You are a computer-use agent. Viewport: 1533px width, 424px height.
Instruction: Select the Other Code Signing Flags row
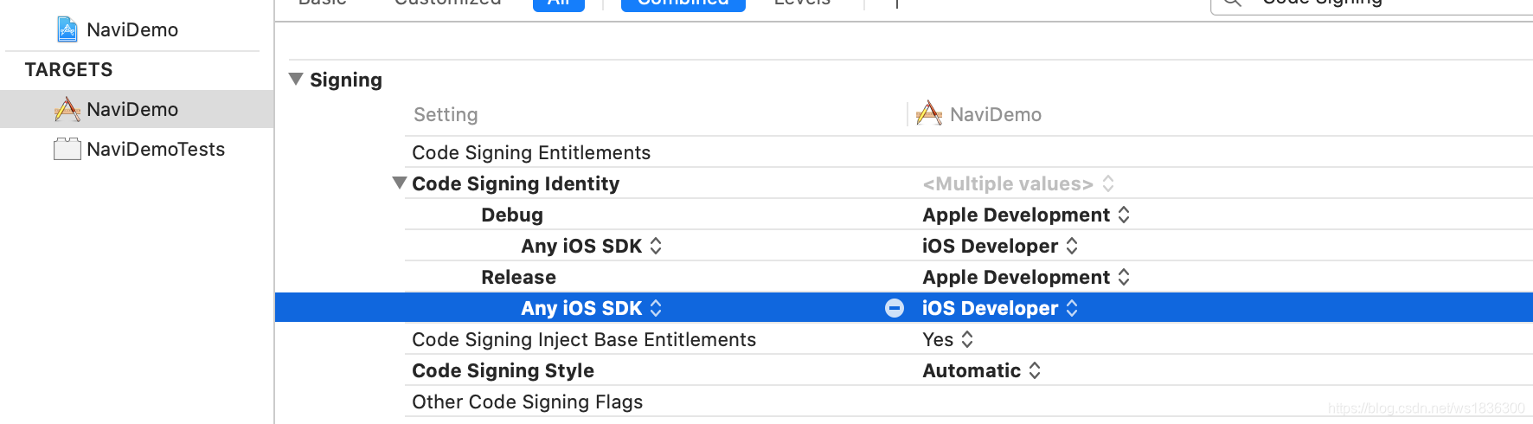(969, 402)
